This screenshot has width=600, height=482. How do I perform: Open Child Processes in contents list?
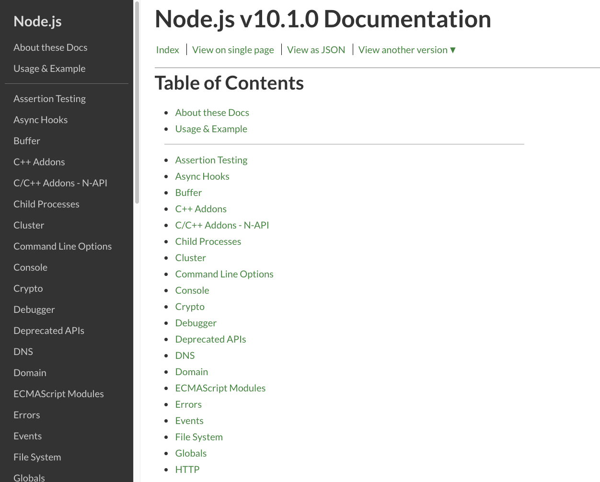tap(208, 241)
